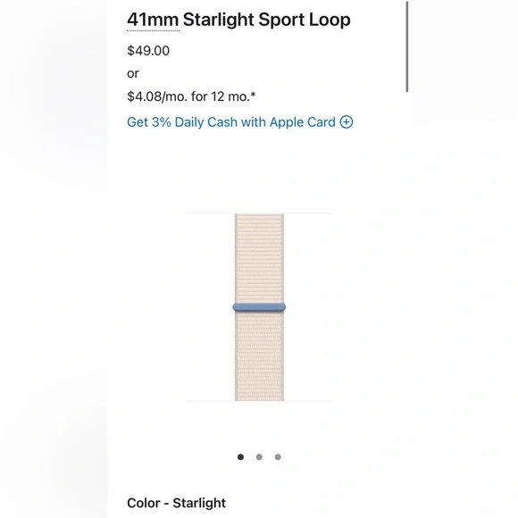Image resolution: width=518 pixels, height=518 pixels.
Task: Click the lower section of the woven band
Action: pyautogui.click(x=259, y=356)
